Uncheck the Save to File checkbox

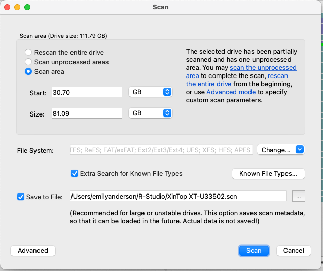pyautogui.click(x=21, y=197)
